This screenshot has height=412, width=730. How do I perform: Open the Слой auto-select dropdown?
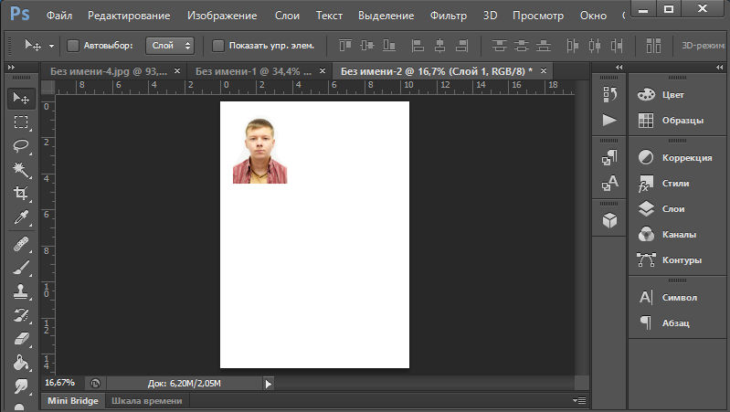[x=170, y=45]
